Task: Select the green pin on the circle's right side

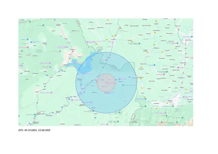Action: tap(123, 85)
